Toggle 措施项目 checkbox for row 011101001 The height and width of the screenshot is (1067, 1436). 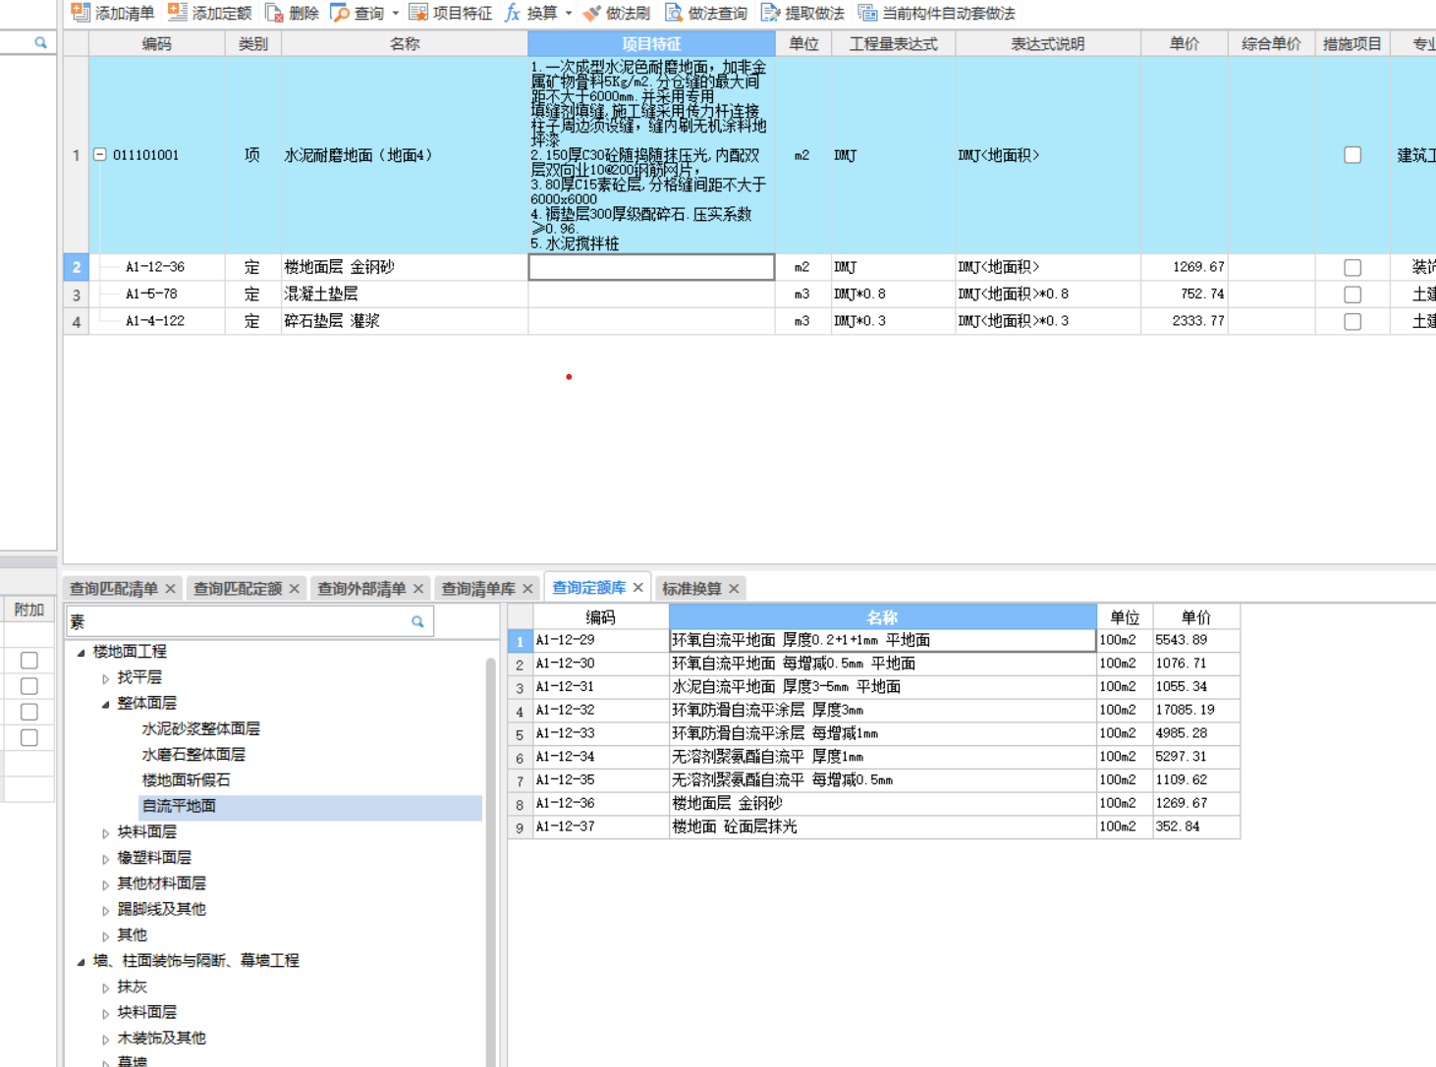pyautogui.click(x=1353, y=155)
